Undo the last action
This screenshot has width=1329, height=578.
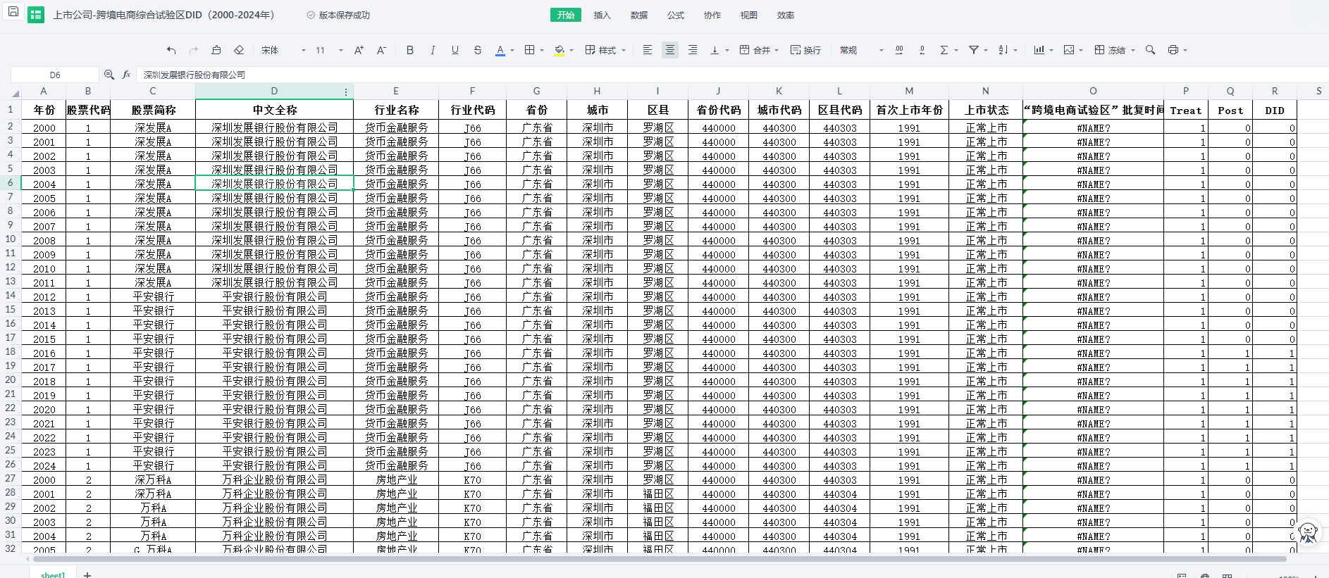pyautogui.click(x=171, y=50)
